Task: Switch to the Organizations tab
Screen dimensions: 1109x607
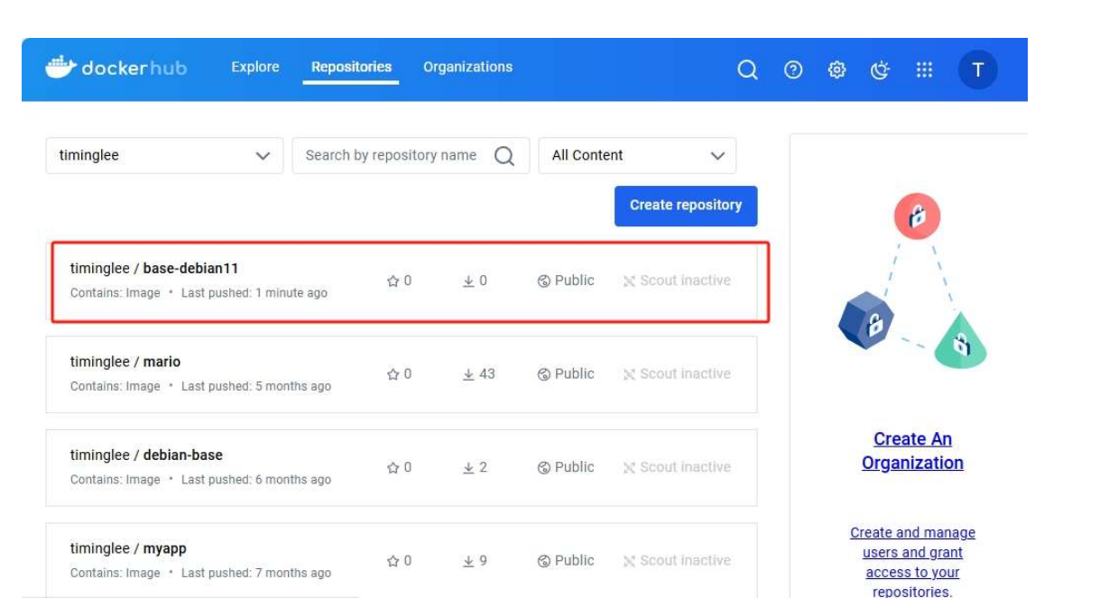Action: point(467,68)
